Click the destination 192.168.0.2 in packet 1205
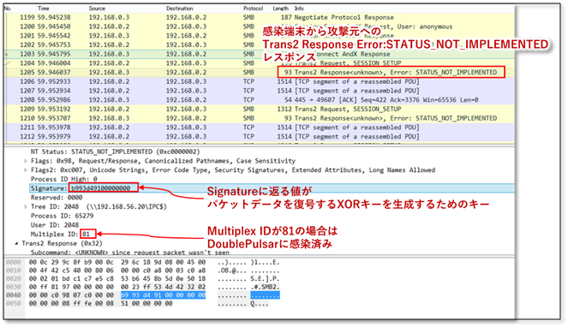 coord(186,73)
